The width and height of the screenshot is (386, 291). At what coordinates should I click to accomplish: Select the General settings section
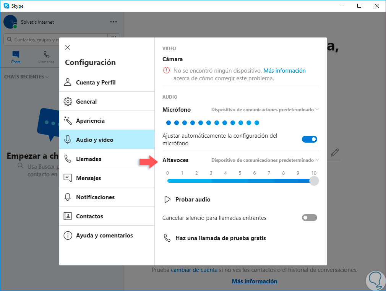pos(107,101)
